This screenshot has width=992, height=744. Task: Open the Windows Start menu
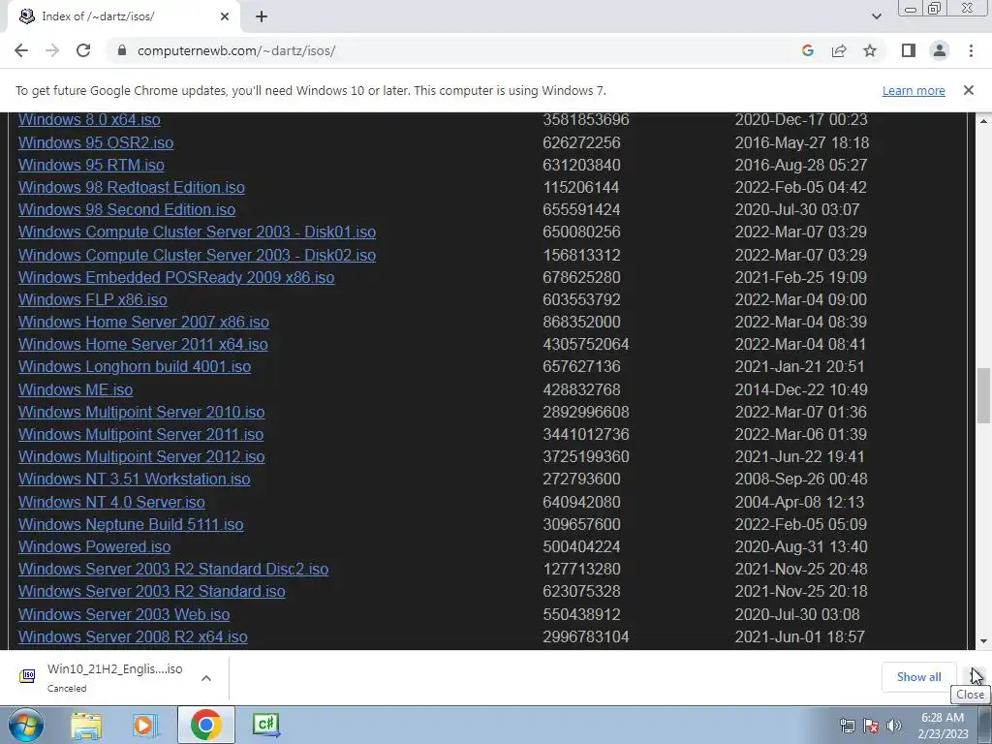click(x=26, y=725)
